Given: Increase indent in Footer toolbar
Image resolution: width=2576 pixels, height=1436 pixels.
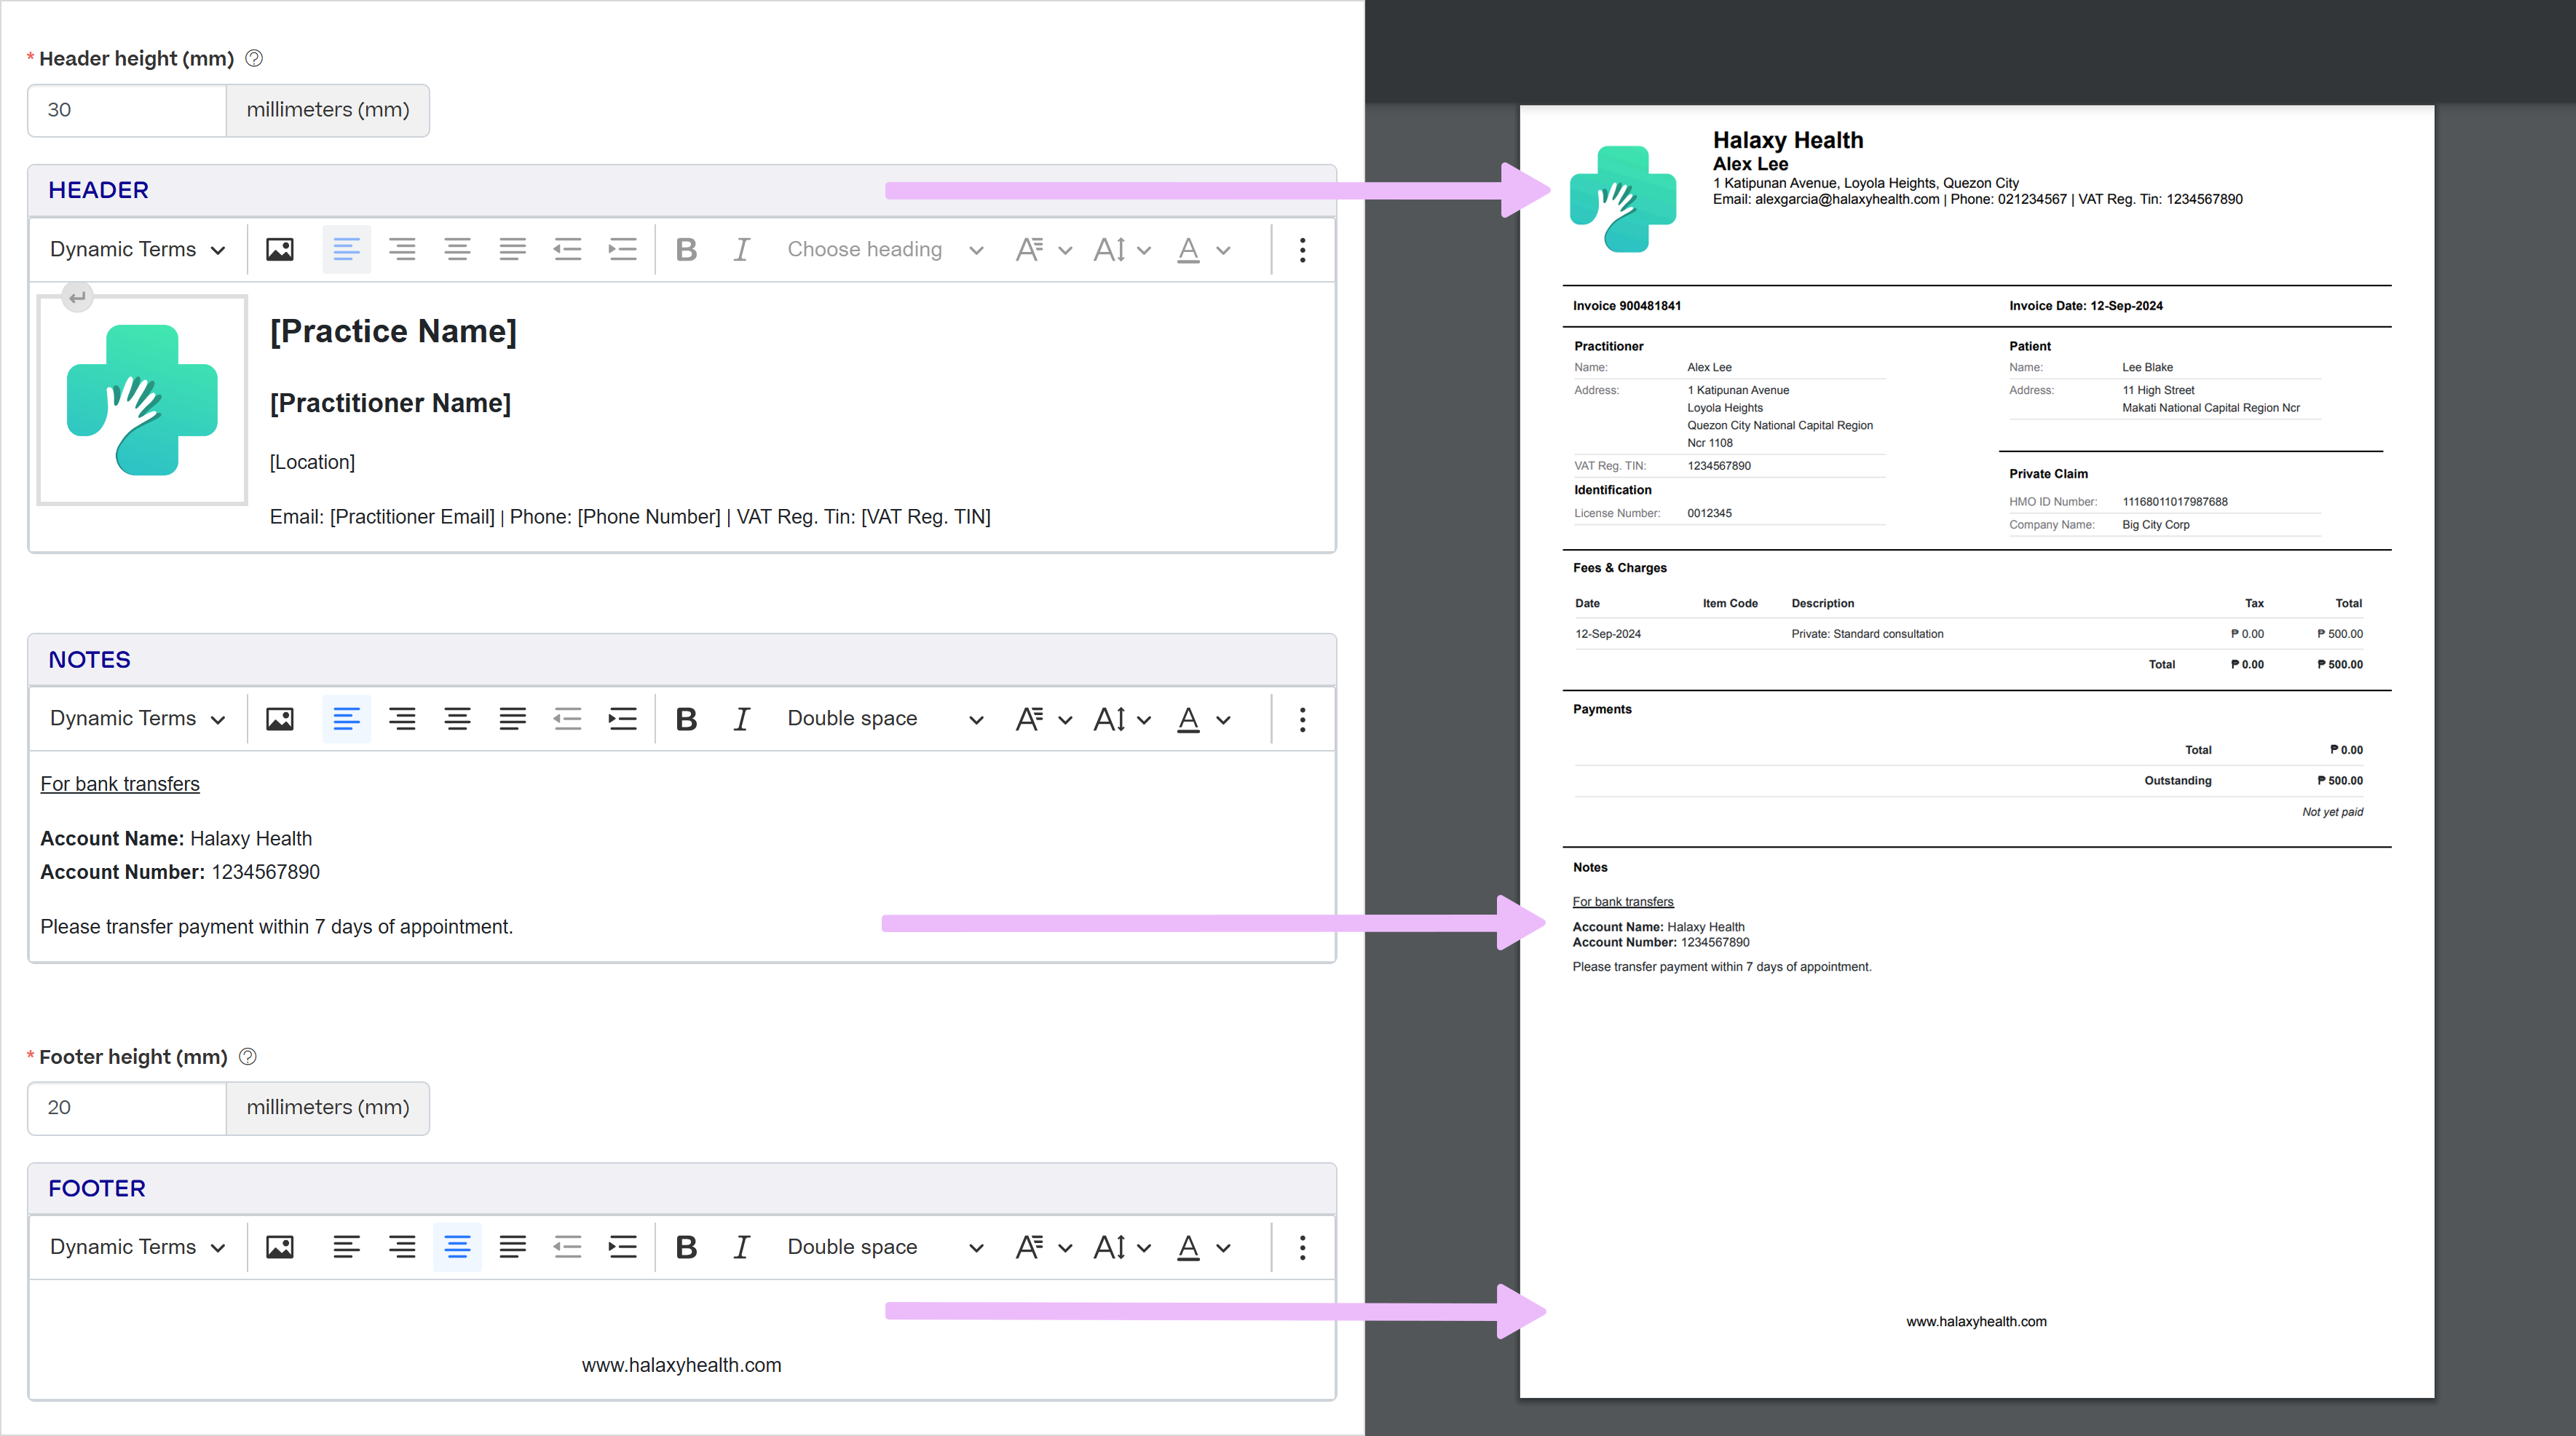Looking at the screenshot, I should (x=622, y=1247).
